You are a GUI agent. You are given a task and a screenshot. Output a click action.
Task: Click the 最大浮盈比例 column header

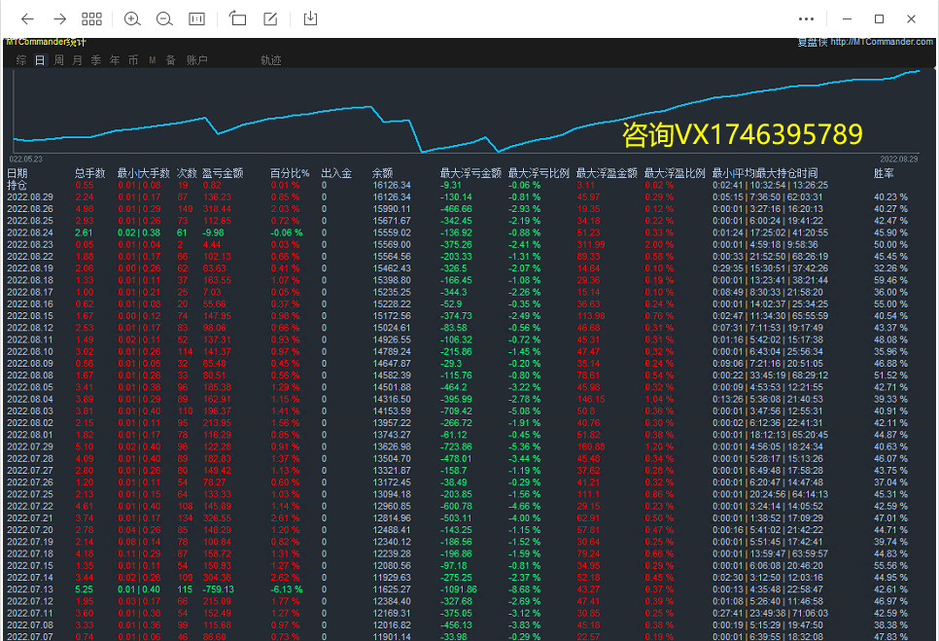pos(675,173)
